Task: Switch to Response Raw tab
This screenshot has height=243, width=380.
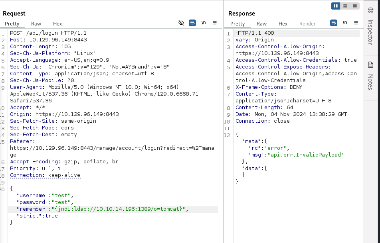Action: pyautogui.click(x=261, y=24)
